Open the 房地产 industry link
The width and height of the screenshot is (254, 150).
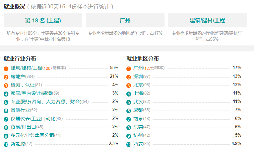pyautogui.click(x=18, y=77)
